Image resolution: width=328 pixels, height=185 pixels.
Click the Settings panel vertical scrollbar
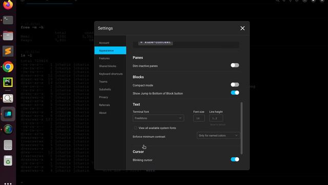coord(241,128)
